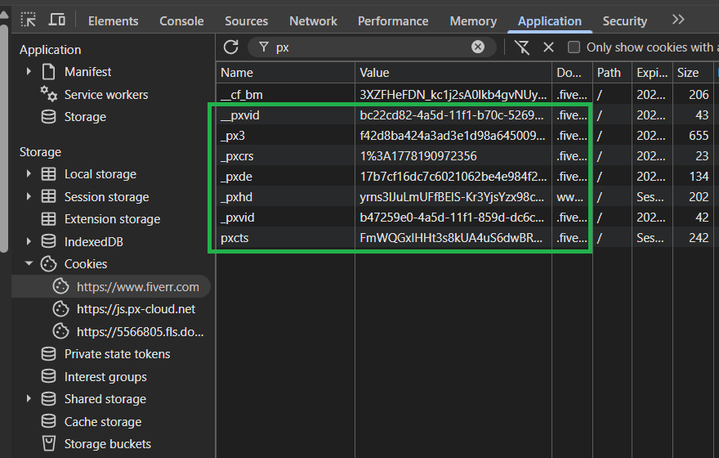Collapse the Cookies tree arrow
This screenshot has width=719, height=458.
tap(29, 263)
